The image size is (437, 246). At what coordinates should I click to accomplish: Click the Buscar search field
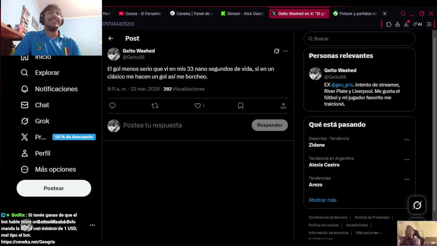(x=359, y=39)
